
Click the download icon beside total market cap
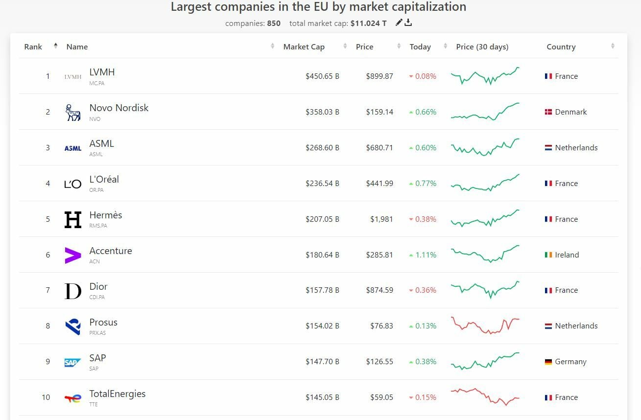coord(408,23)
